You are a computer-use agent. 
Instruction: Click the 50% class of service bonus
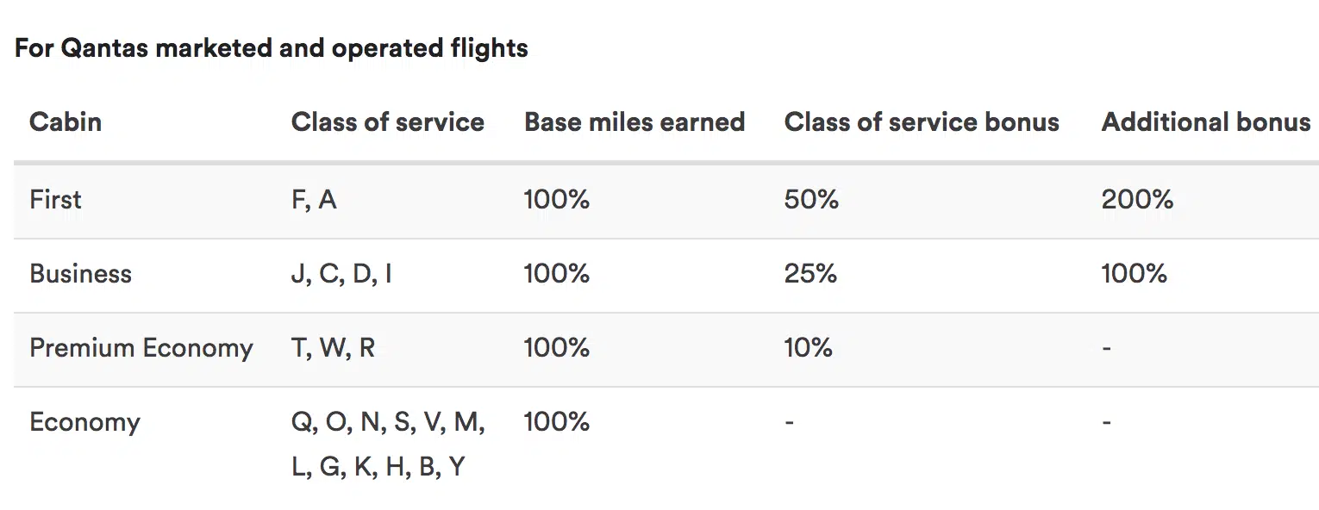coord(810,200)
